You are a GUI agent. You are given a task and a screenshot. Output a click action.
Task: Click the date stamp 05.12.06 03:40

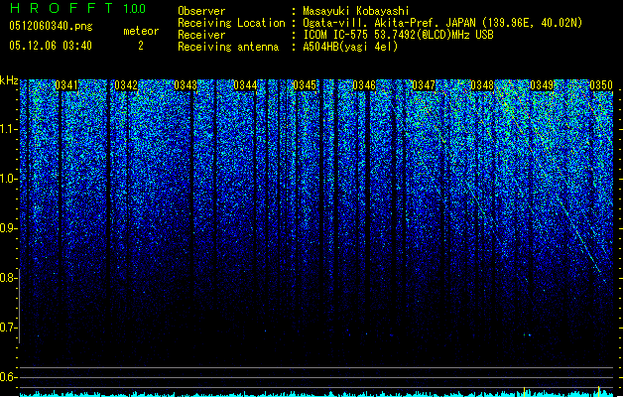[51, 46]
